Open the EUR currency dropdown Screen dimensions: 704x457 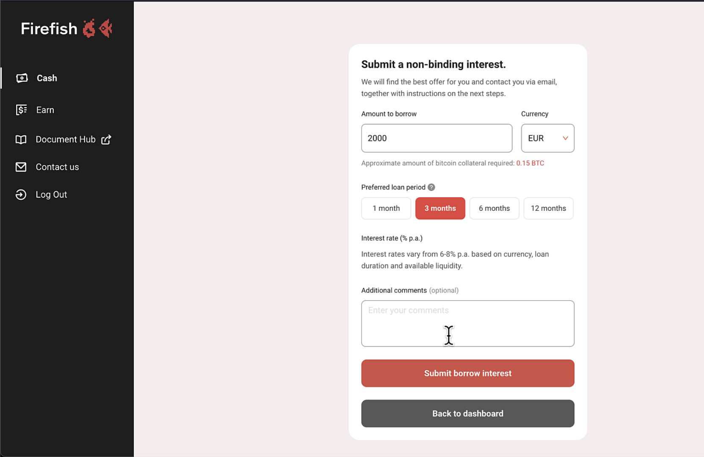click(547, 138)
